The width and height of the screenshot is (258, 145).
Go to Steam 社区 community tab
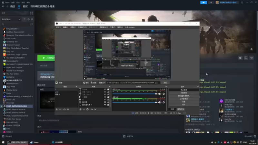[25, 6]
